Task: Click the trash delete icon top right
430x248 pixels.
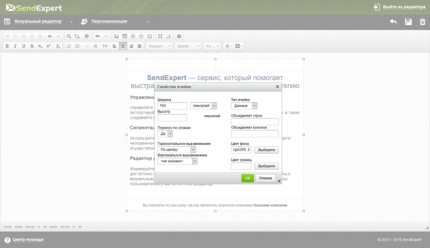Action: 422,21
